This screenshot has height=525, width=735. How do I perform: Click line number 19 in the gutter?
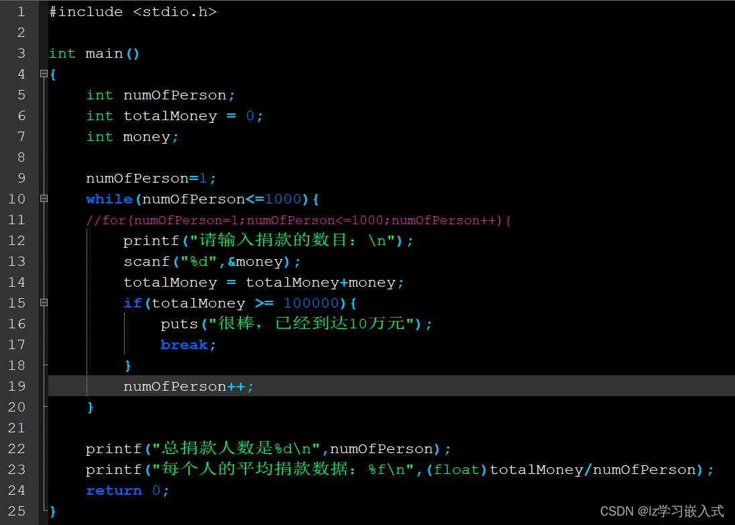tap(17, 386)
